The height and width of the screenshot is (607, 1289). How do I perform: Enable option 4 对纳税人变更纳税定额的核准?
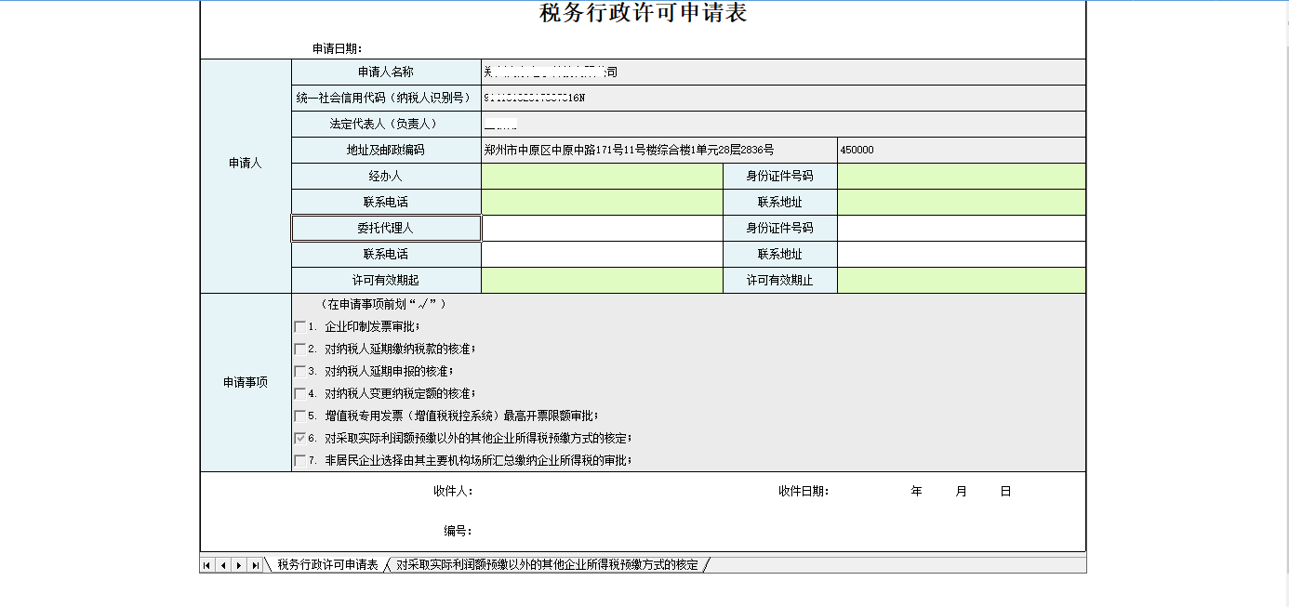pos(299,394)
